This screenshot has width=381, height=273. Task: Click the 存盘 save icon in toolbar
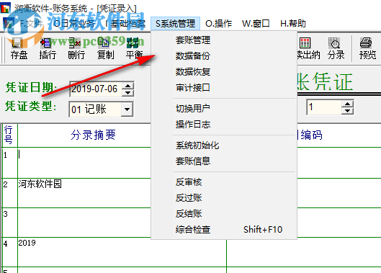(x=19, y=49)
